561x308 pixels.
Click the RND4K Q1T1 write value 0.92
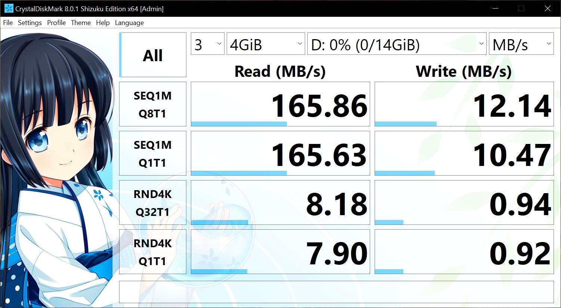pyautogui.click(x=464, y=252)
